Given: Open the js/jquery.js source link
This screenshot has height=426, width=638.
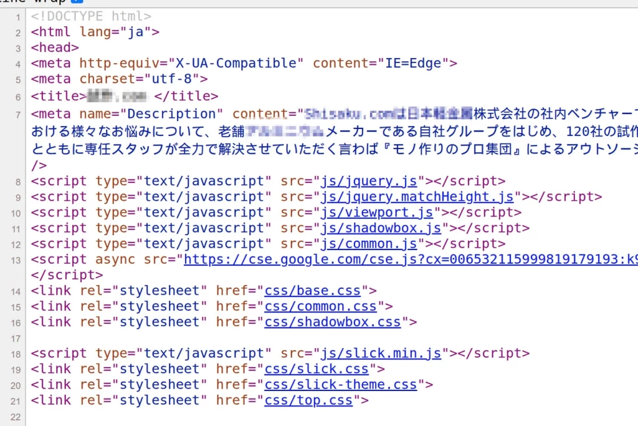Looking at the screenshot, I should 369,181.
